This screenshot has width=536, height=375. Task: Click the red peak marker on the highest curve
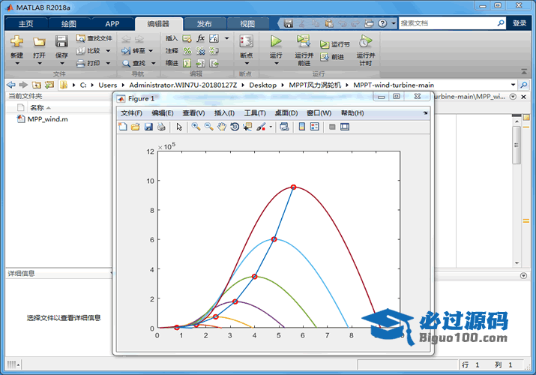coord(293,187)
